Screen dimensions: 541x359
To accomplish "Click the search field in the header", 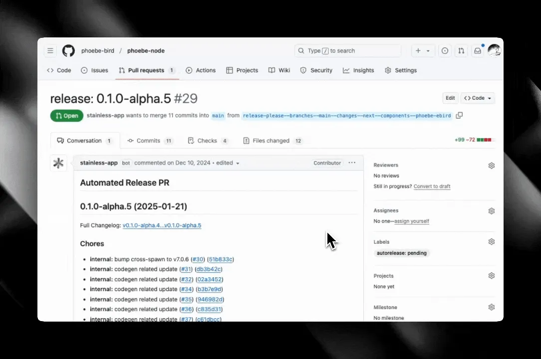I will click(x=348, y=50).
